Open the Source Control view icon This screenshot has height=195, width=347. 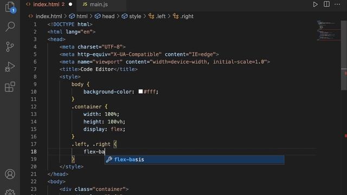(10, 47)
